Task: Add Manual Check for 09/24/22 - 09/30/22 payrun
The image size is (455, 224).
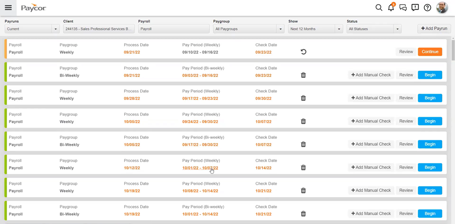Action: point(371,121)
